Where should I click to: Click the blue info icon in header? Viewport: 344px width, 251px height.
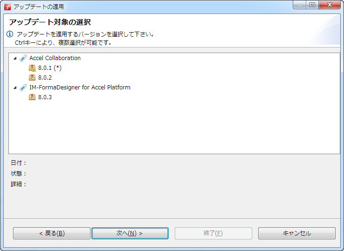[10, 34]
